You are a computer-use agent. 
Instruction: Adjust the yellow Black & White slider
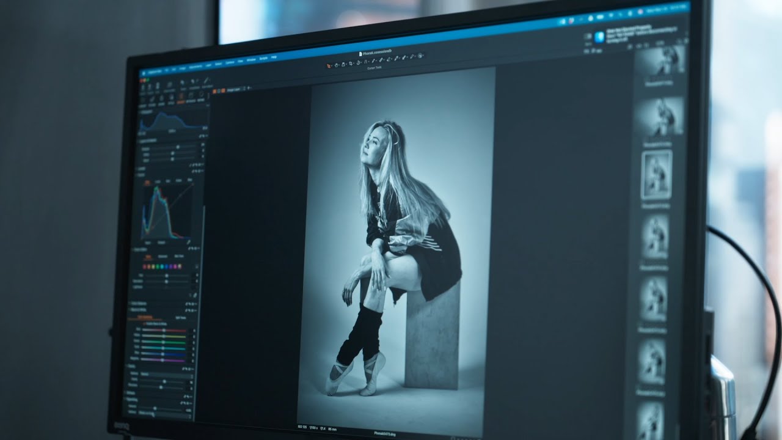click(x=164, y=335)
